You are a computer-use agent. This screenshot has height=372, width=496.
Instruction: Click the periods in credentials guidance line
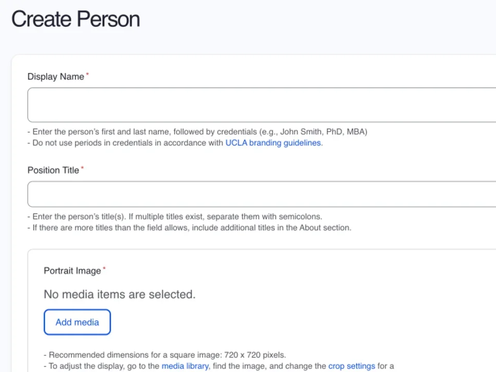[176, 143]
